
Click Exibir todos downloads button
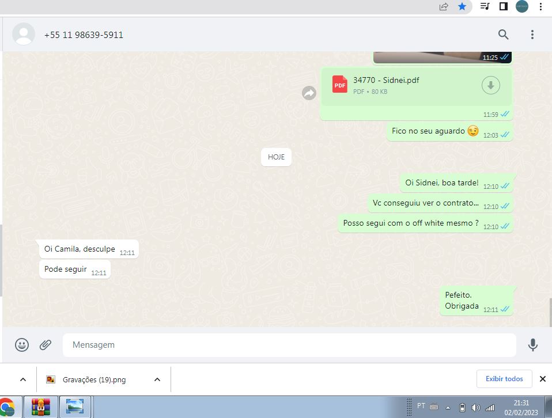point(504,379)
